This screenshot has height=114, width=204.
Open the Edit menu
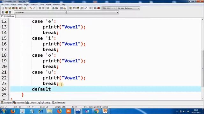[x=7, y=4]
